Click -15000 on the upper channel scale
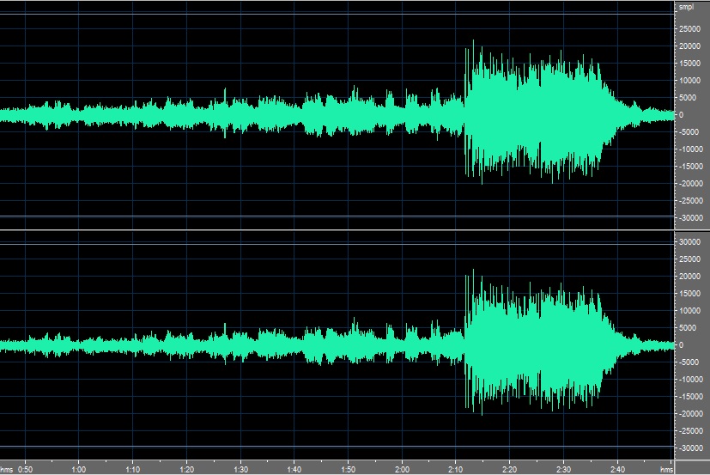This screenshot has width=710, height=475. point(689,167)
